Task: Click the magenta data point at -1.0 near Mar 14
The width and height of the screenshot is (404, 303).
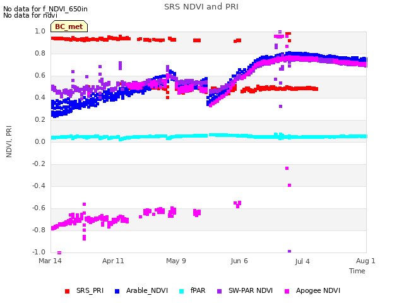Action: click(59, 252)
